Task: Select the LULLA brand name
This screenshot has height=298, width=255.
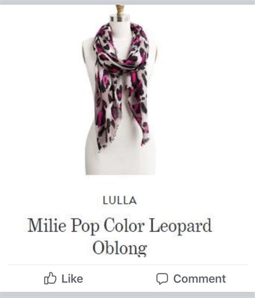Action: click(120, 200)
